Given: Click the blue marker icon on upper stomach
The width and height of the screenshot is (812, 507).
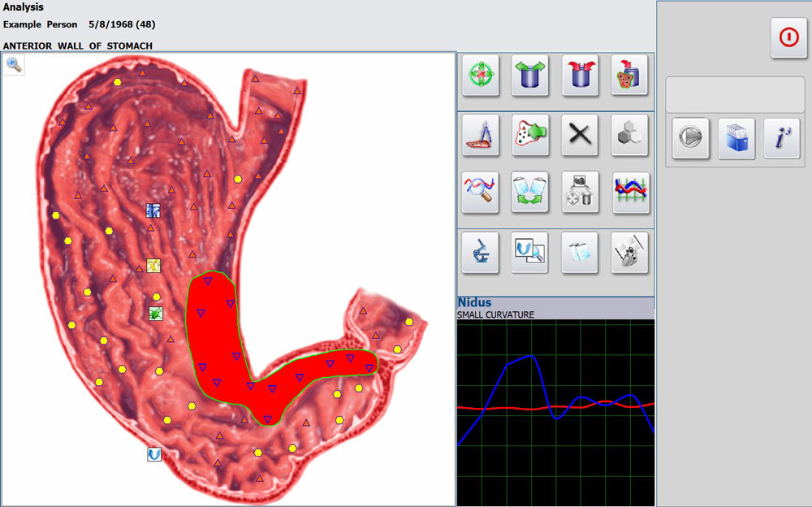Looking at the screenshot, I should click(153, 210).
